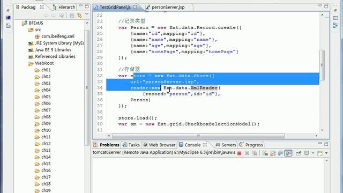The height and width of the screenshot is (193, 343).
Task: Click the XmlReader word in line 34
Action: tap(204, 88)
